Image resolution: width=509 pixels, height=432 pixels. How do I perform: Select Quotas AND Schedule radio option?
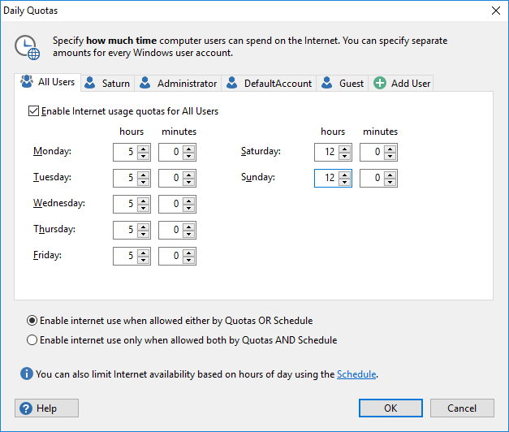coord(32,340)
